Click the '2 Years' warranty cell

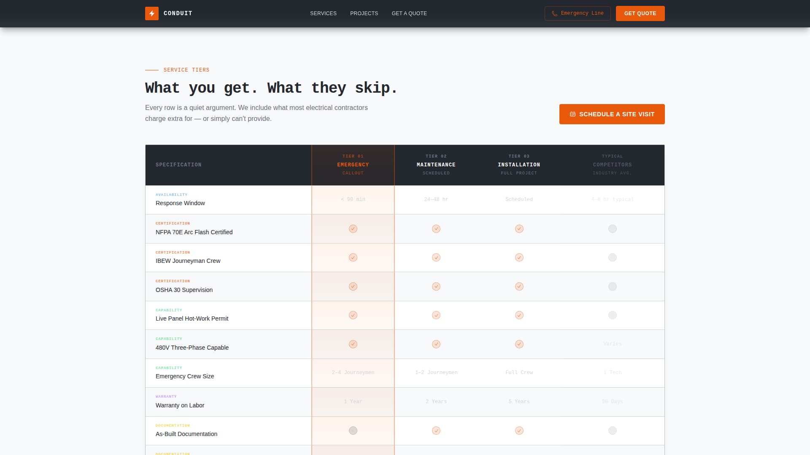coord(436,401)
